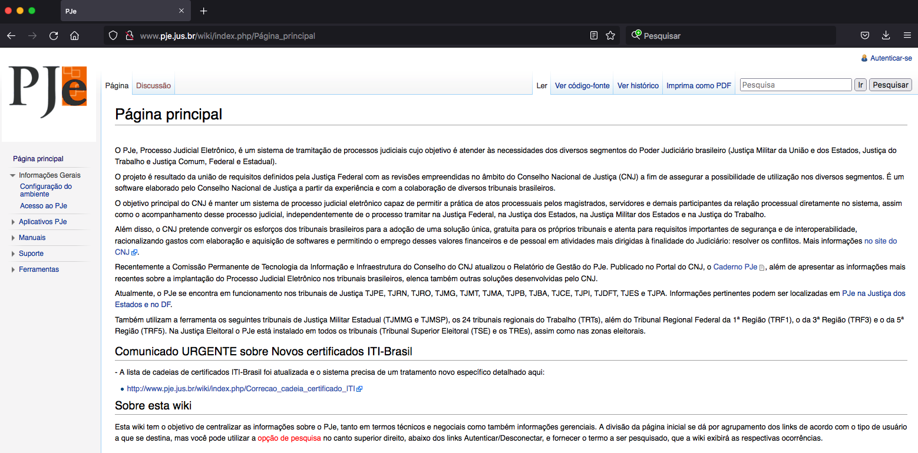The width and height of the screenshot is (918, 453).
Task: Click the wiki Pesquisar button
Action: (890, 85)
